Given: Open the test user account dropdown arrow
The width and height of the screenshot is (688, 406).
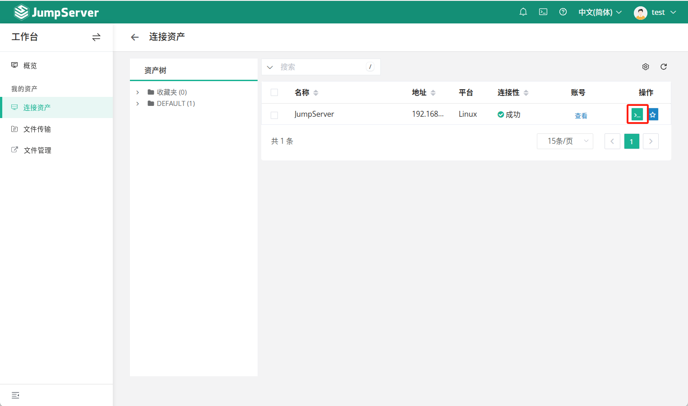Looking at the screenshot, I should (x=673, y=13).
